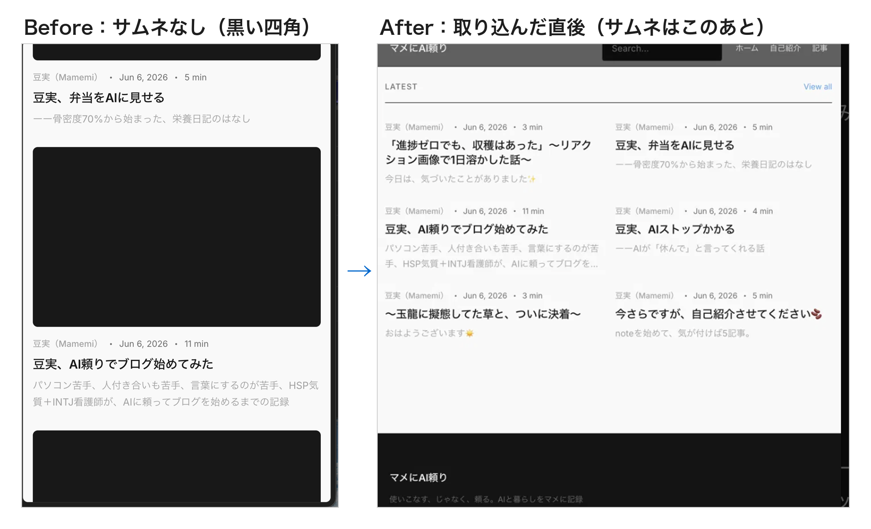This screenshot has height=529, width=871.
Task: Click excerpt パソコン苦手、人付き合いも苦手 in Before panel
Action: (176, 393)
